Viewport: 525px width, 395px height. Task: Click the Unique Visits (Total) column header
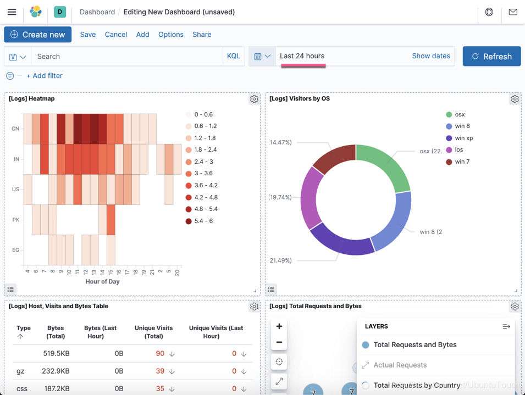coord(154,332)
